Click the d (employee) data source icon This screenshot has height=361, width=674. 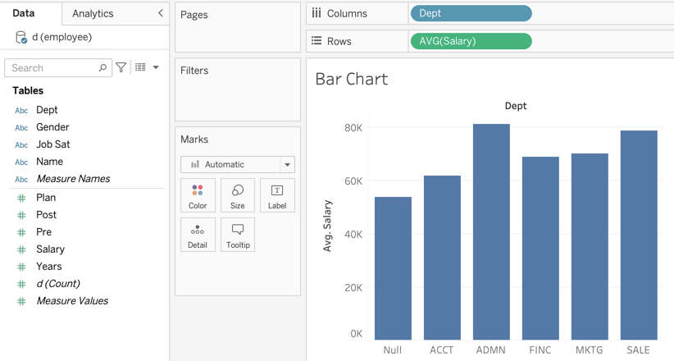point(21,37)
